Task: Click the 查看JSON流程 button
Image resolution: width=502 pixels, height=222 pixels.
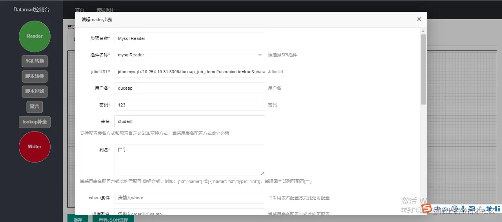Action: (113, 218)
